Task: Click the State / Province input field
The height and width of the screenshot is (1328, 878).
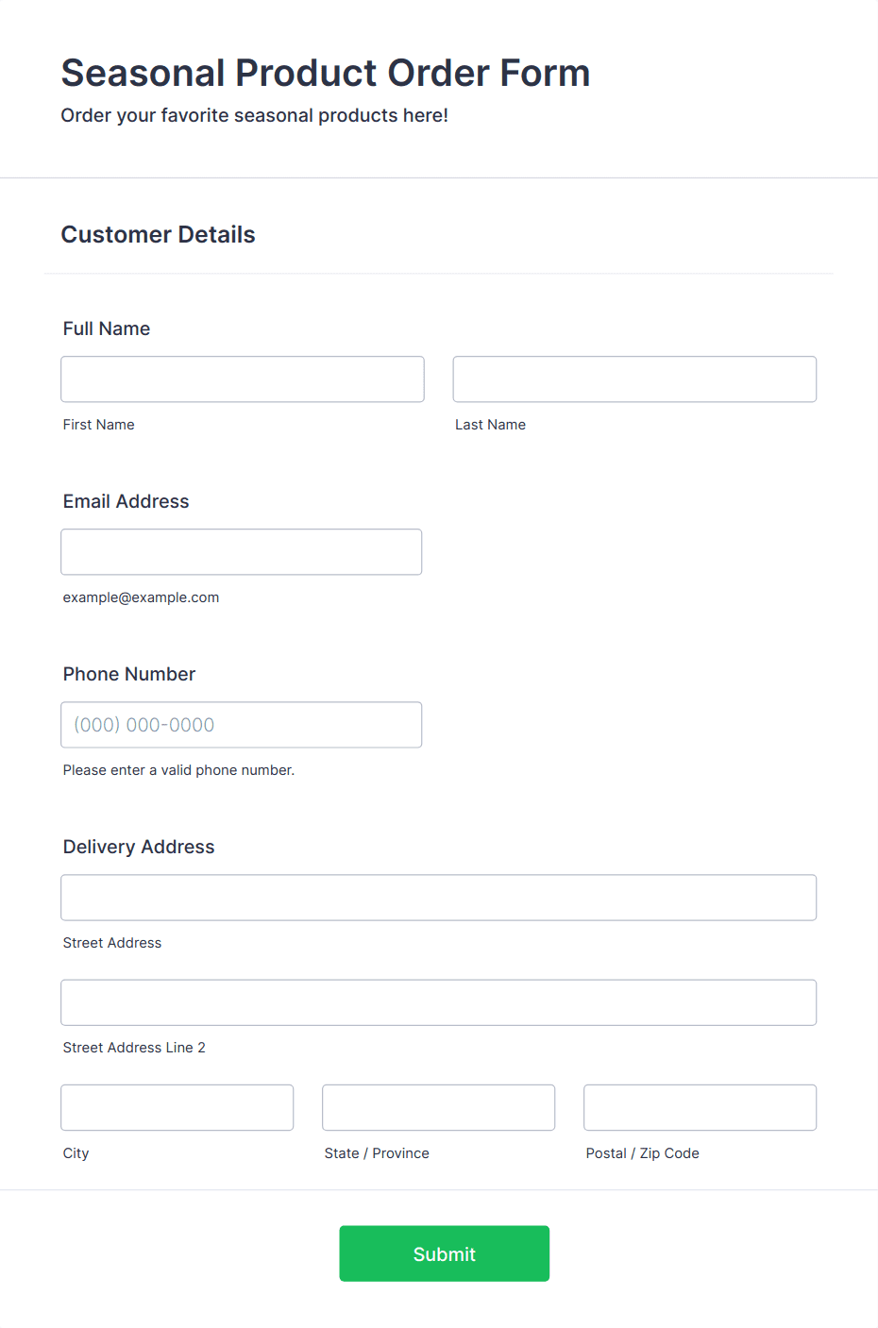Action: click(x=439, y=1107)
